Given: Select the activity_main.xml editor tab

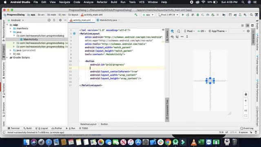Looking at the screenshot, I should click(x=82, y=20).
